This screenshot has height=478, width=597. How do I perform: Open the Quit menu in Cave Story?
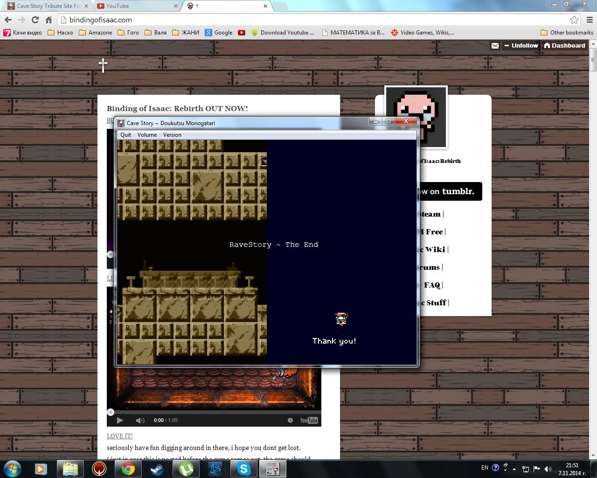coord(126,135)
